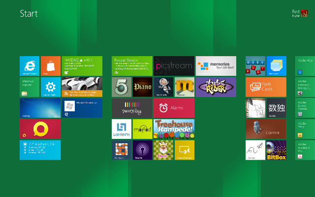
Task: Open the Anaheim, CA weather tile
Action: click(40, 150)
